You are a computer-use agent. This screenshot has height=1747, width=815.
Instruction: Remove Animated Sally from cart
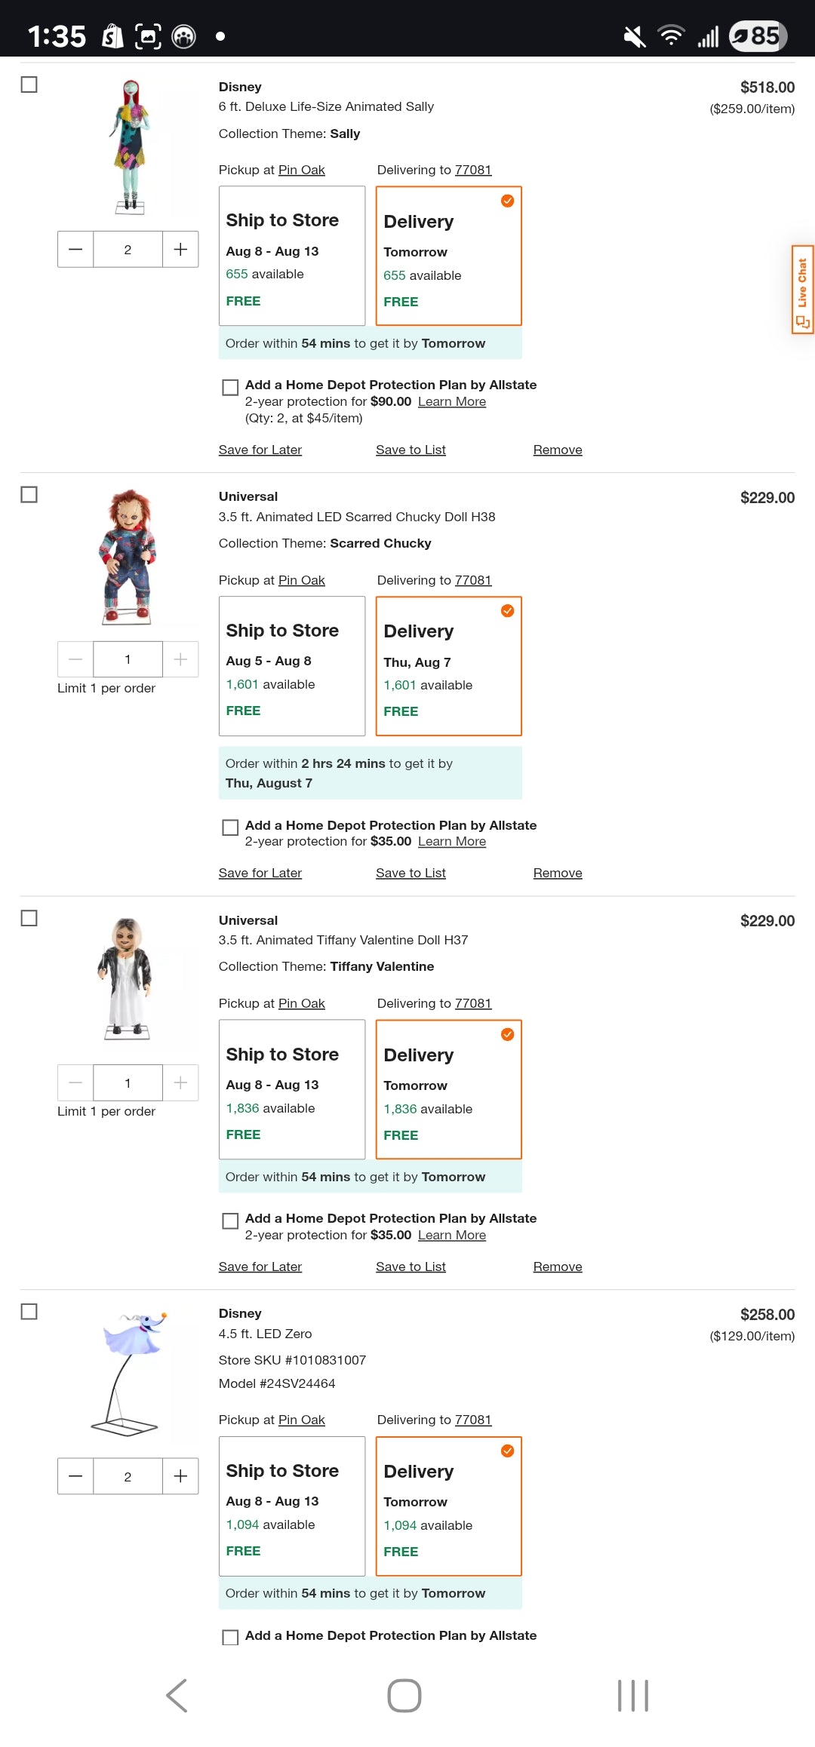558,450
